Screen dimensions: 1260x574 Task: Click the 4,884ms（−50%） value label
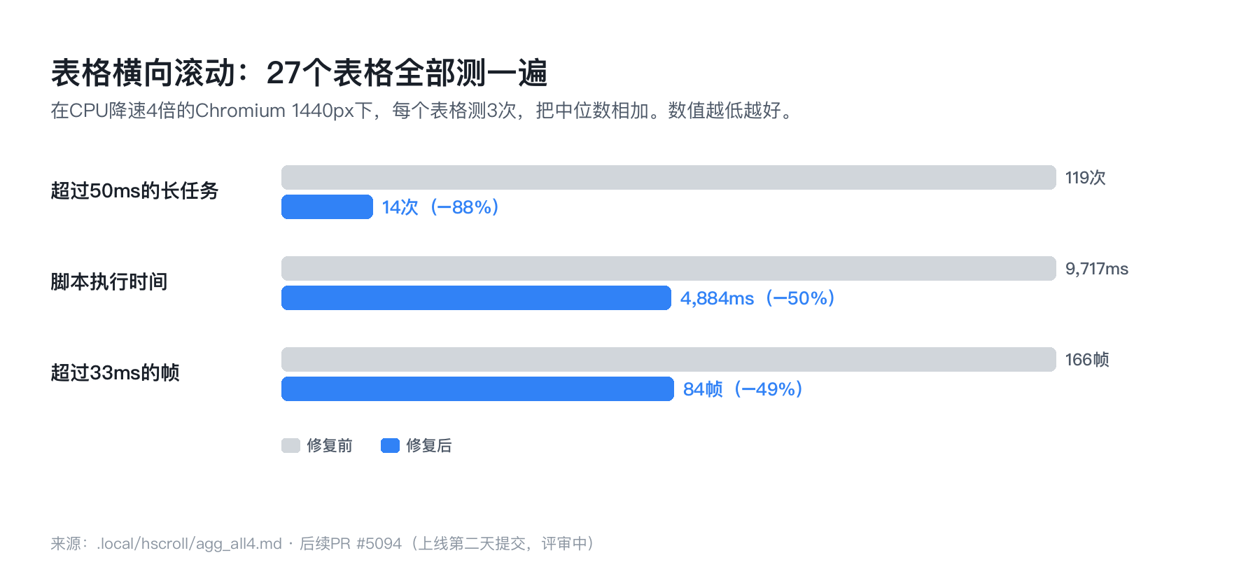[x=758, y=298]
